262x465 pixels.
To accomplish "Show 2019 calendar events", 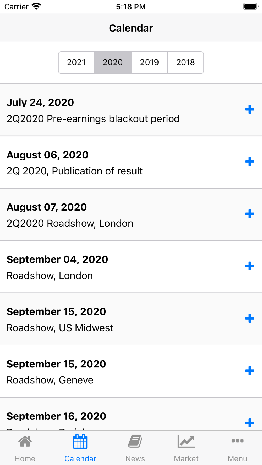I will [149, 63].
